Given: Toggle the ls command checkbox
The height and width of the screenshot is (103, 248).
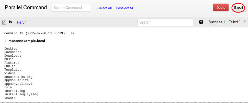Looking at the screenshot, I should (4, 22).
